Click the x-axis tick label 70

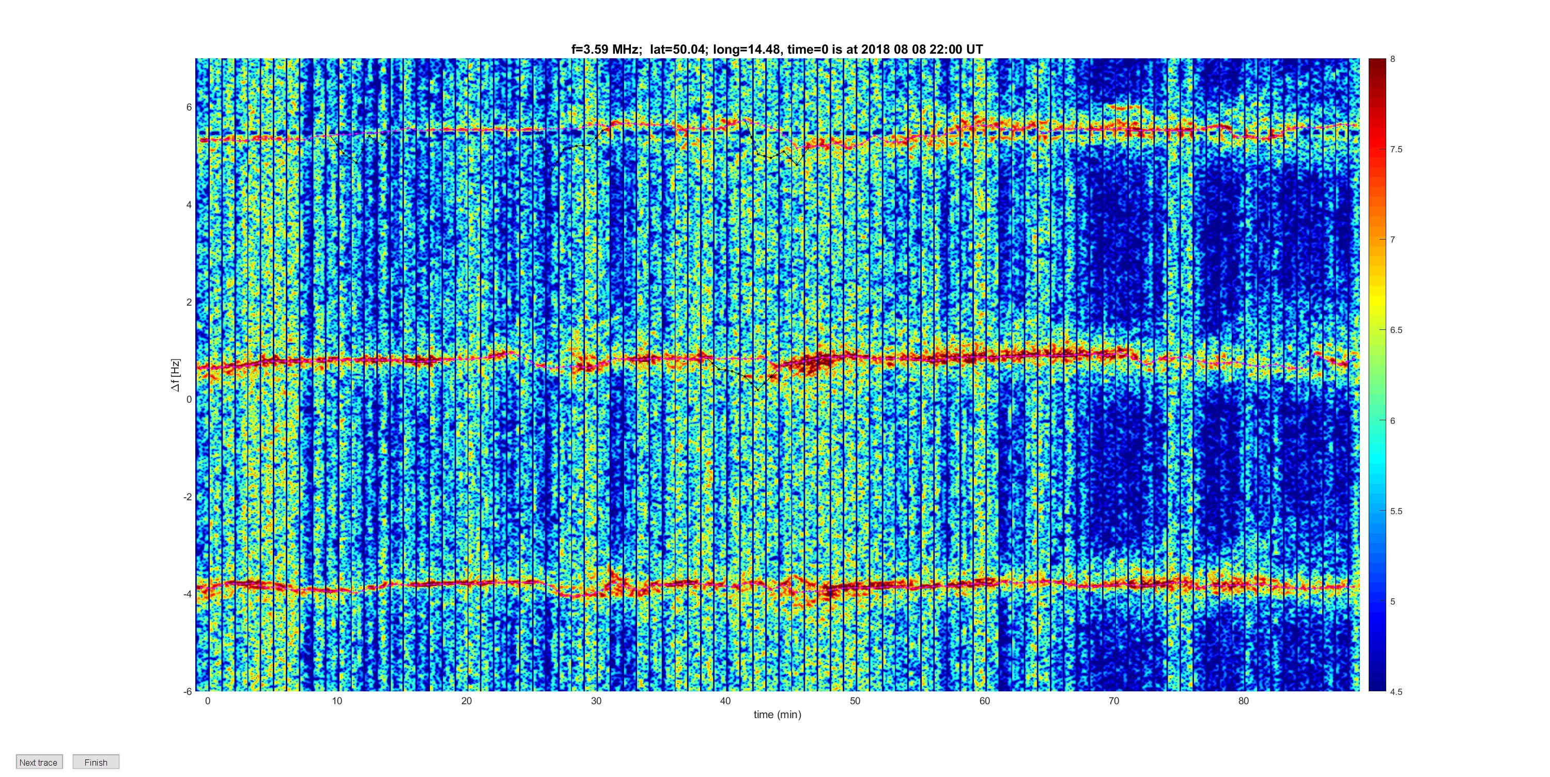1114,701
